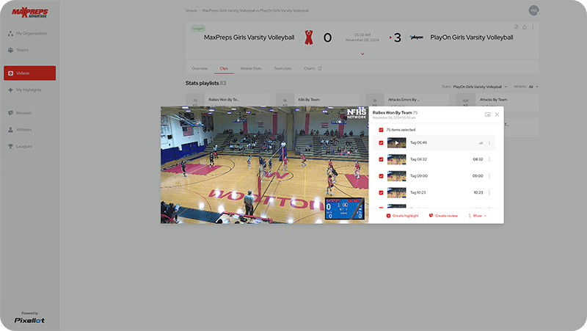The height and width of the screenshot is (331, 587).
Task: Open the user avatar menu
Action: (534, 10)
